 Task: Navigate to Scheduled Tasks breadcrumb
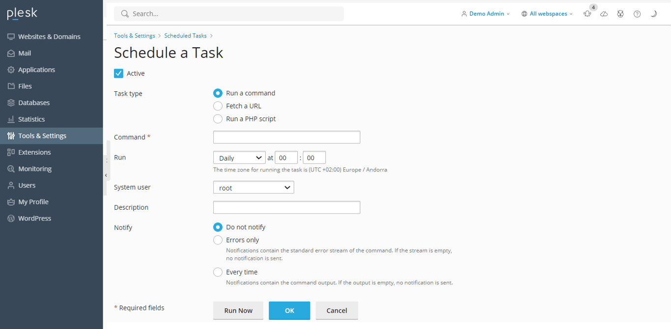click(x=185, y=35)
